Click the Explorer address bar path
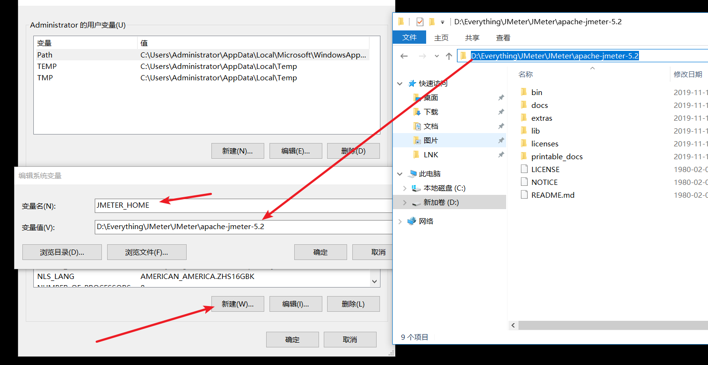Viewport: 708px width, 365px height. point(555,56)
